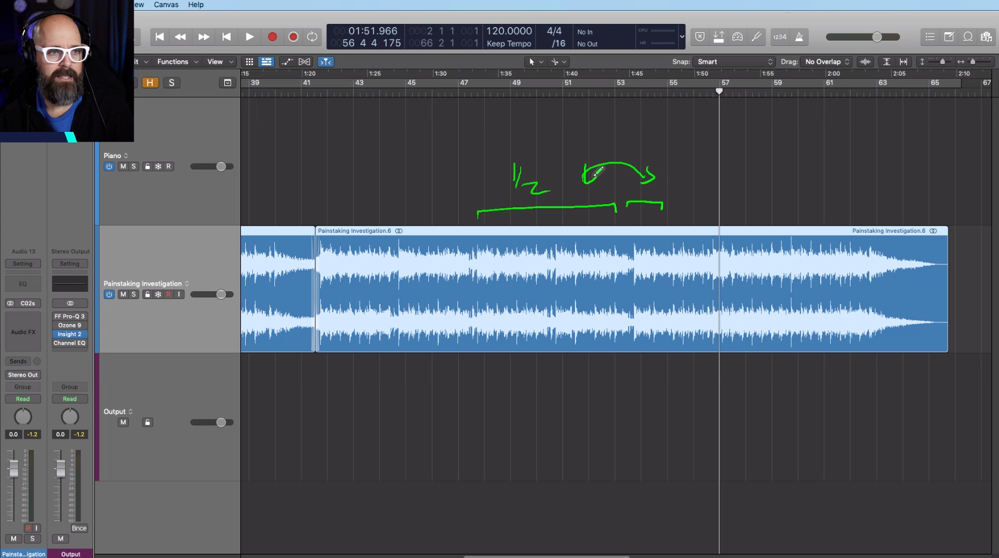
Task: Click the meter gauge icon in control bar
Action: (x=737, y=37)
